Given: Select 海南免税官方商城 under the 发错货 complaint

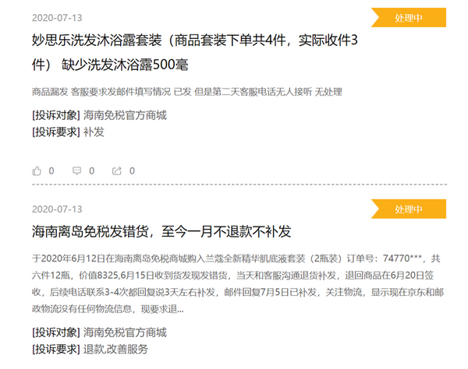Looking at the screenshot, I should 125,332.
